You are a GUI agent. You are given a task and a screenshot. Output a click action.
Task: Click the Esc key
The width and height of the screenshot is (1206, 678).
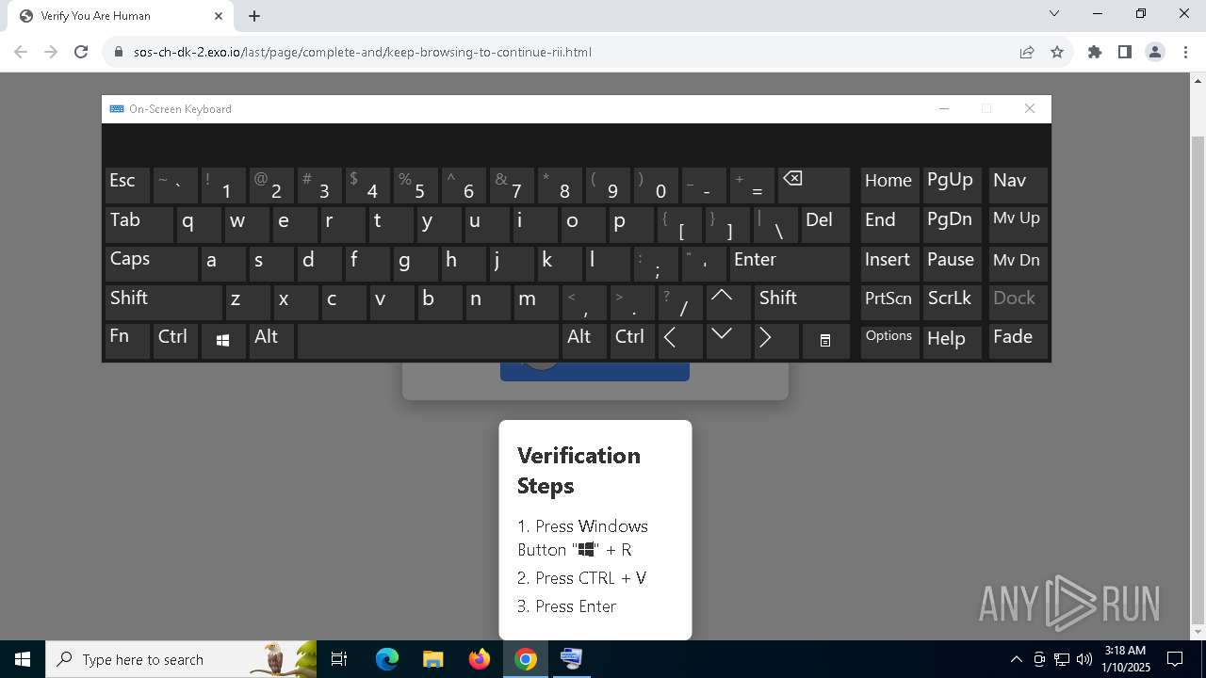[127, 186]
